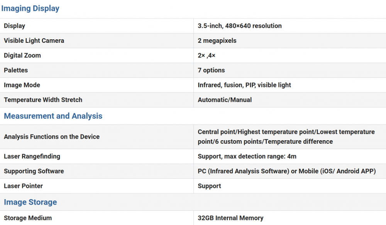Click the Image Mode row label
The height and width of the screenshot is (225, 386).
tap(22, 85)
